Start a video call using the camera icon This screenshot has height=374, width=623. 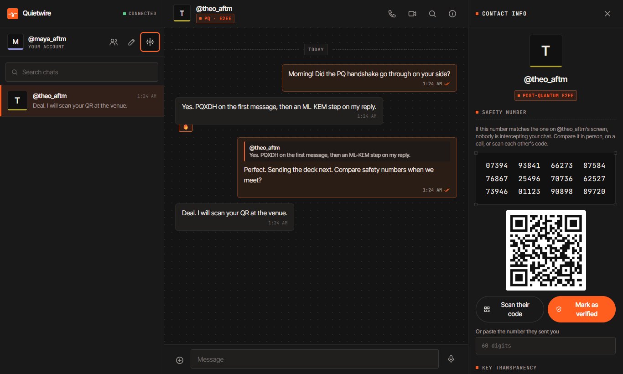[x=412, y=14]
